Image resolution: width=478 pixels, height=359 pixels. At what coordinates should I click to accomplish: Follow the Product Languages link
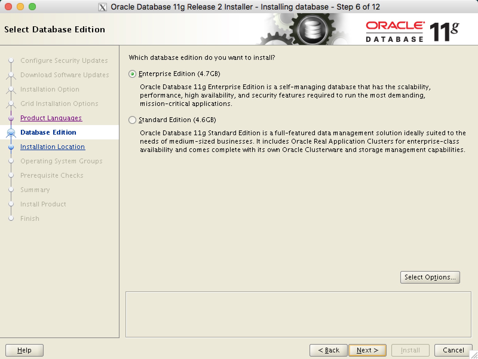(x=51, y=118)
